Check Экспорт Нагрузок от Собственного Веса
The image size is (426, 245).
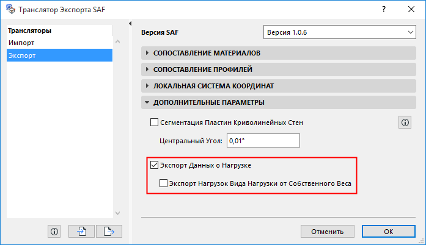point(163,182)
